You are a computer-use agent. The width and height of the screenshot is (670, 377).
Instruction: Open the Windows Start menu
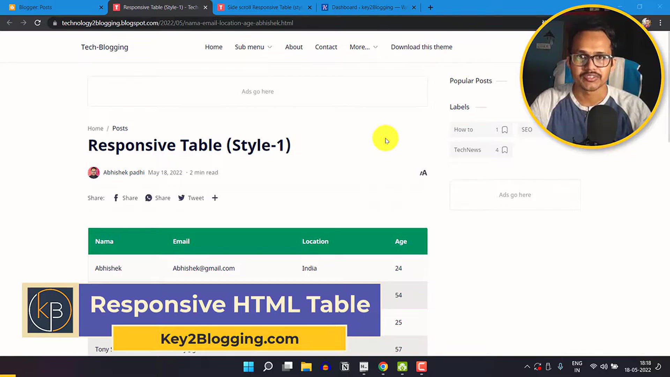pyautogui.click(x=248, y=367)
